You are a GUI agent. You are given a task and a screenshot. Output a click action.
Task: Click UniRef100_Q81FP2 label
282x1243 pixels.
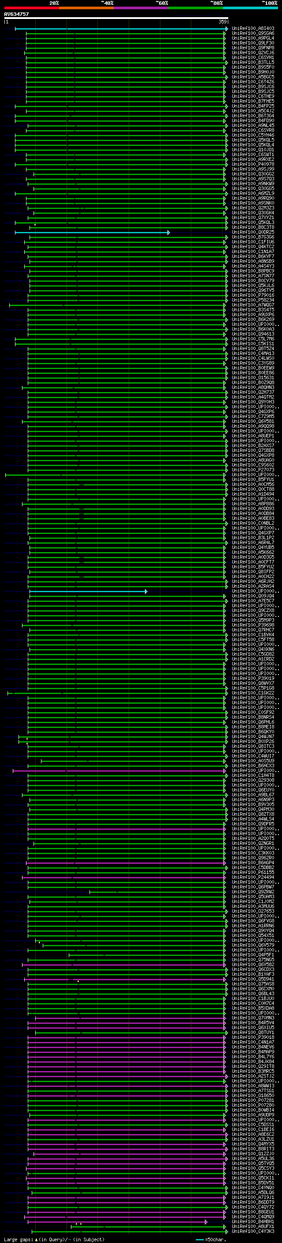tap(253, 572)
